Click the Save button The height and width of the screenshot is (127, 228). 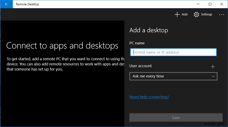coord(176,118)
